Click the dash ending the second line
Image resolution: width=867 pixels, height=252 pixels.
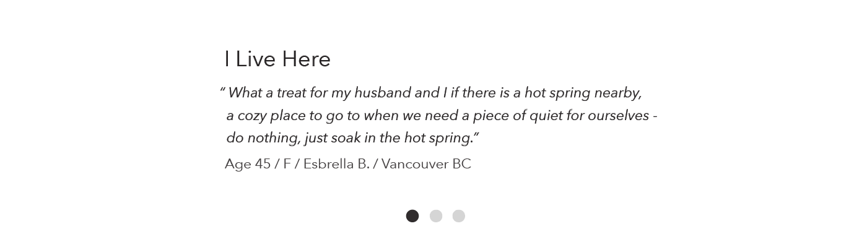click(655, 116)
